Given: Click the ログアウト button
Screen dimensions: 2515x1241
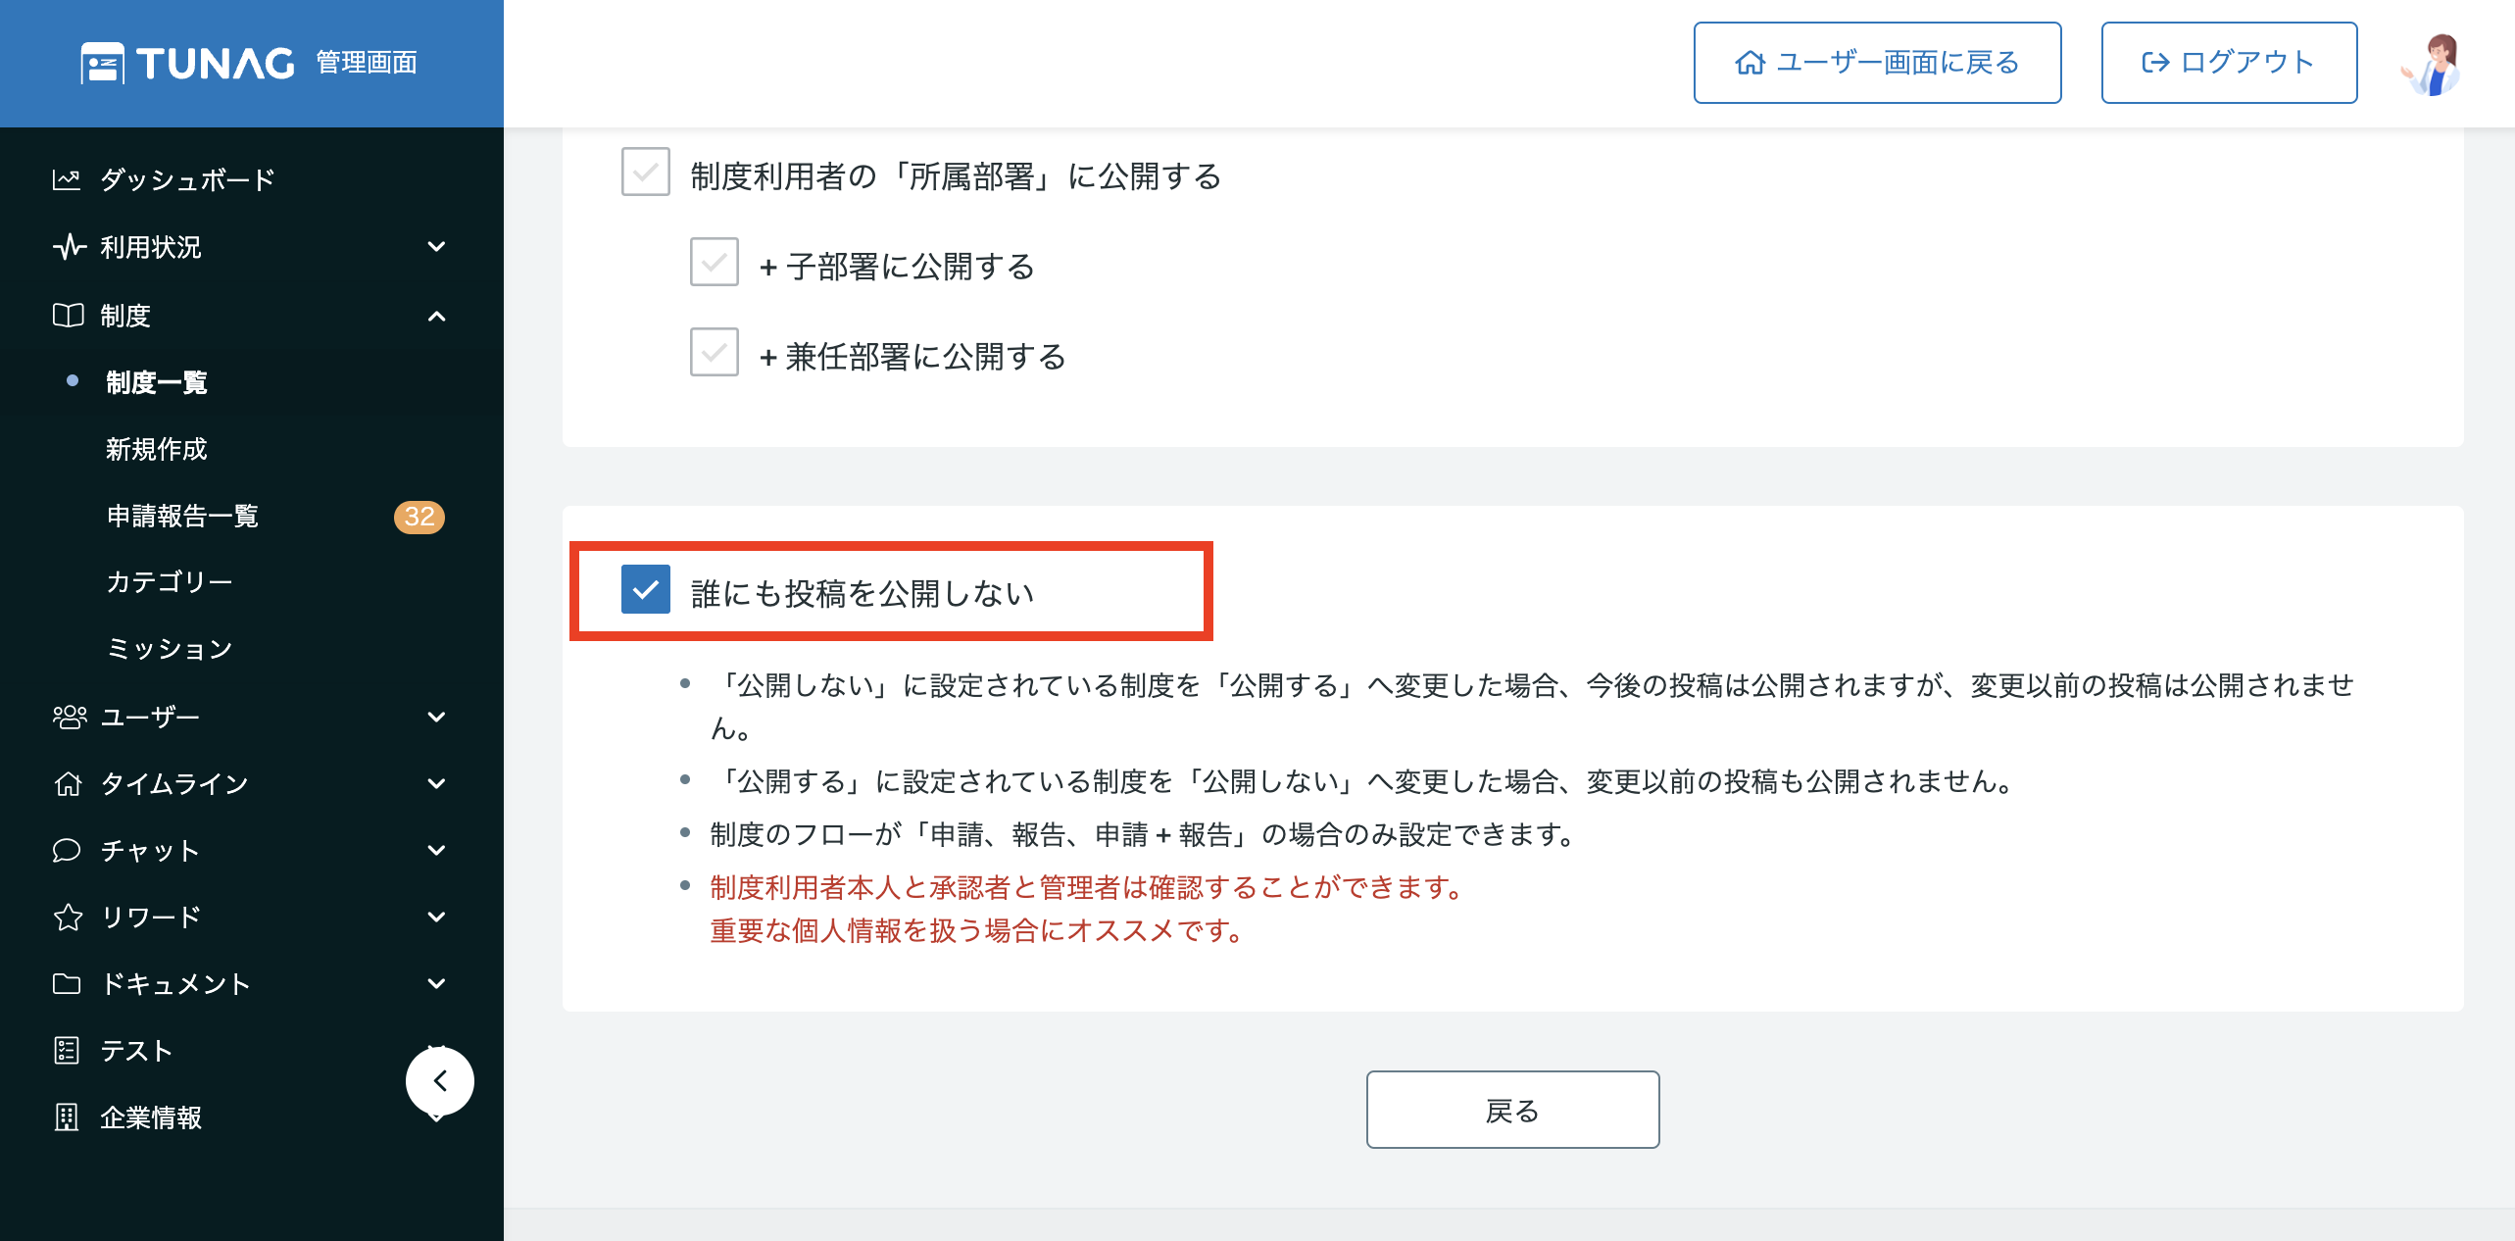Looking at the screenshot, I should click(x=2229, y=63).
